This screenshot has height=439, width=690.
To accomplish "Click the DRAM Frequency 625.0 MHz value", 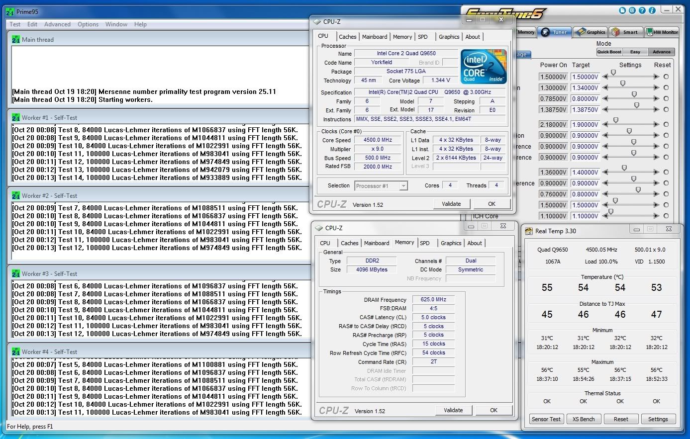I will click(x=433, y=300).
